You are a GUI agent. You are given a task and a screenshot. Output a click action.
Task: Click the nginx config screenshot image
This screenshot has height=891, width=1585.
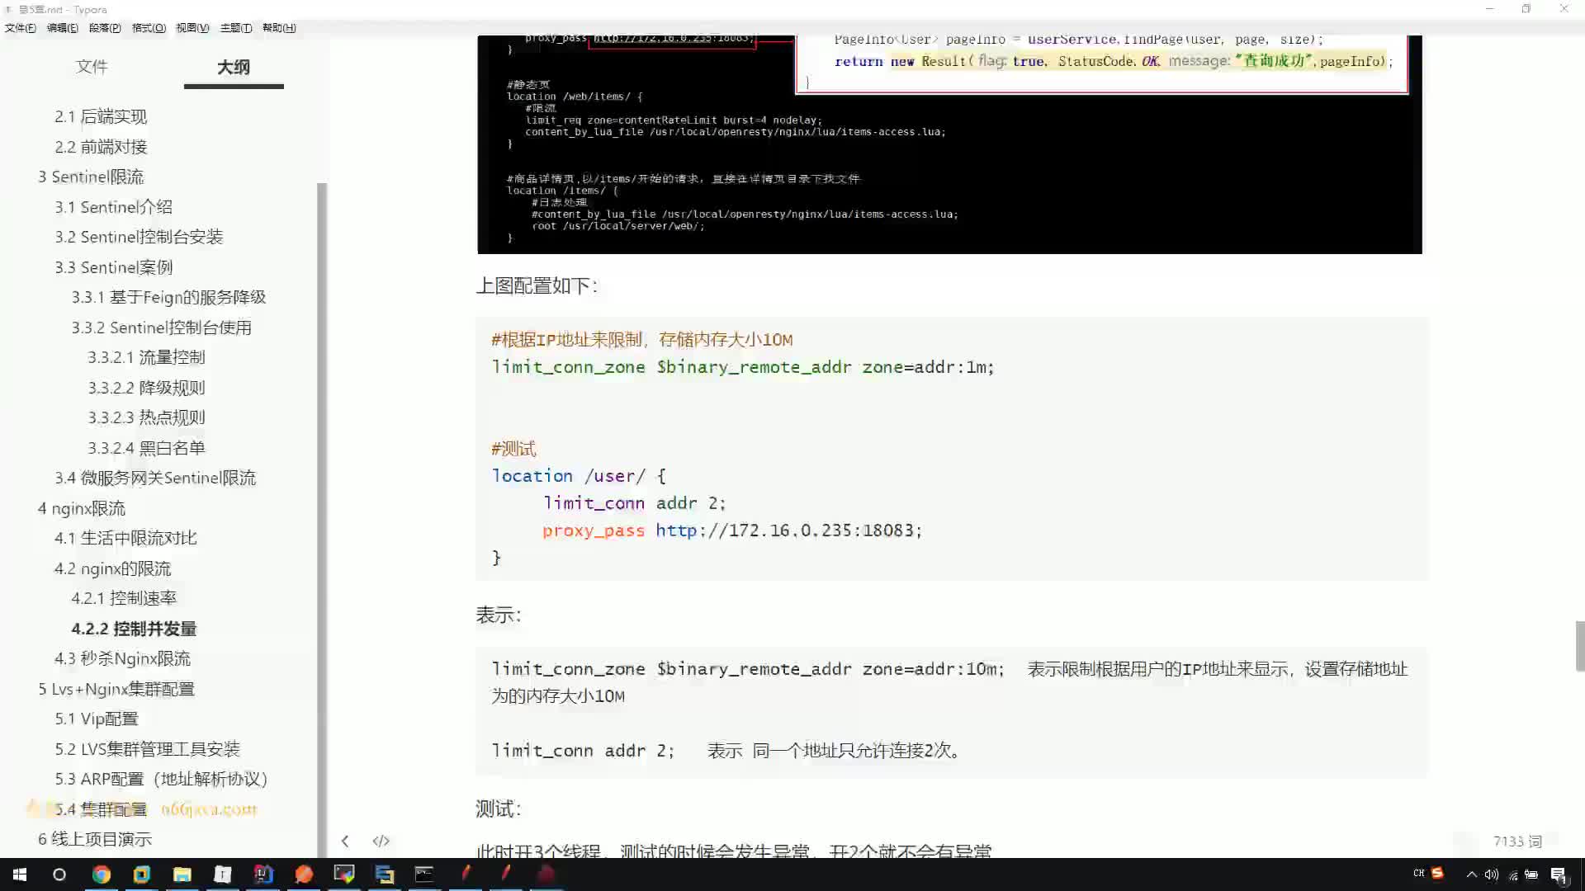949,144
